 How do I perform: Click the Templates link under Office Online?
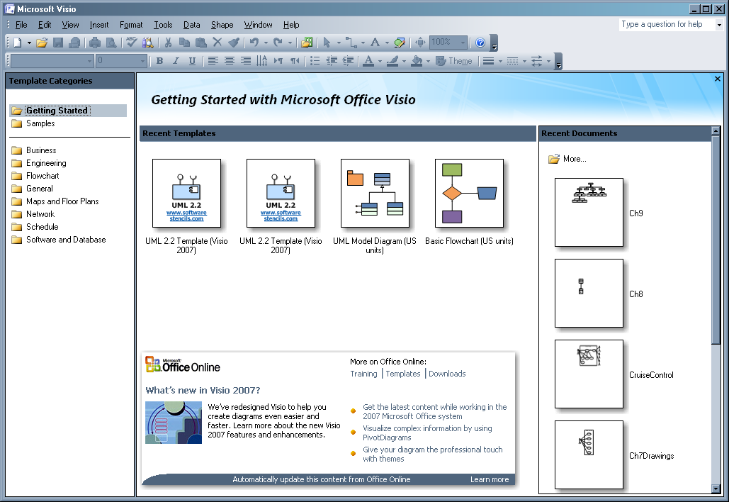click(403, 374)
